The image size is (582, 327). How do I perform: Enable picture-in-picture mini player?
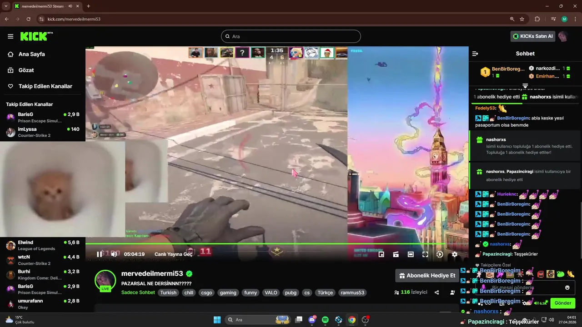[x=381, y=254]
